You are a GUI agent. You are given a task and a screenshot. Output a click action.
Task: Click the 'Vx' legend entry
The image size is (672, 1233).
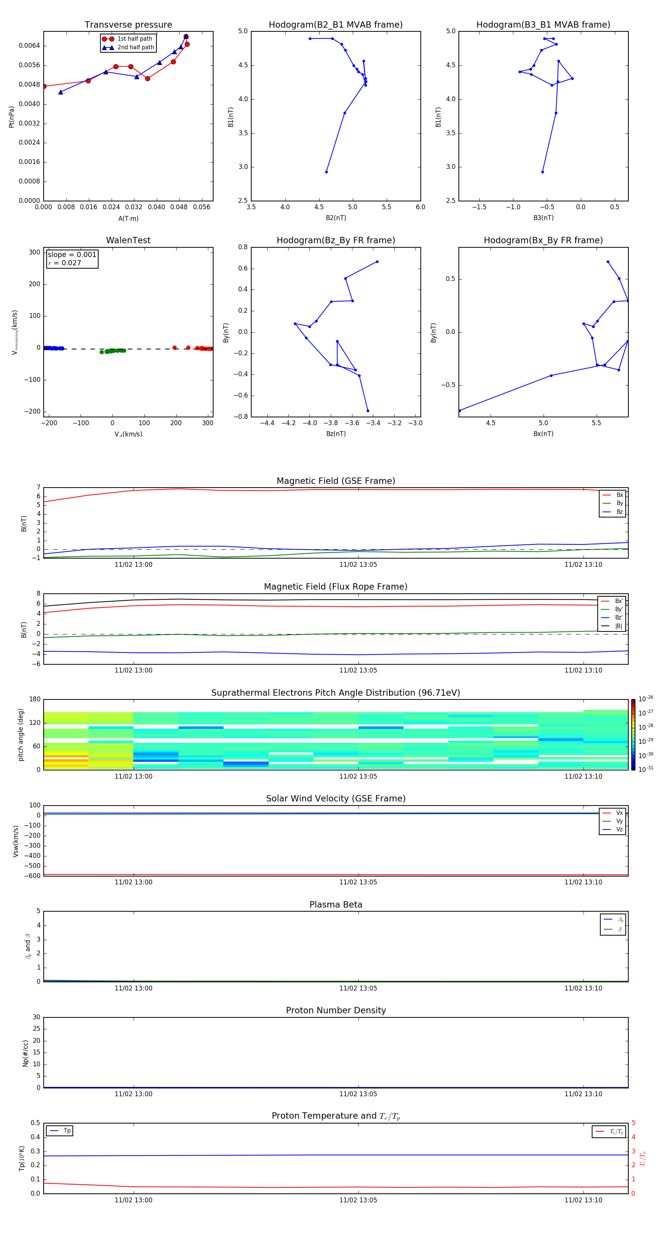coord(613,813)
